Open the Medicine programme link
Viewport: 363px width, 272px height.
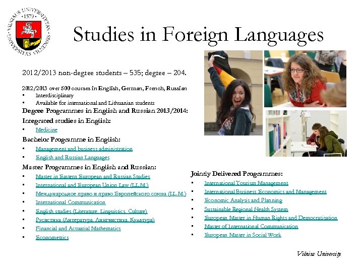[x=46, y=130]
